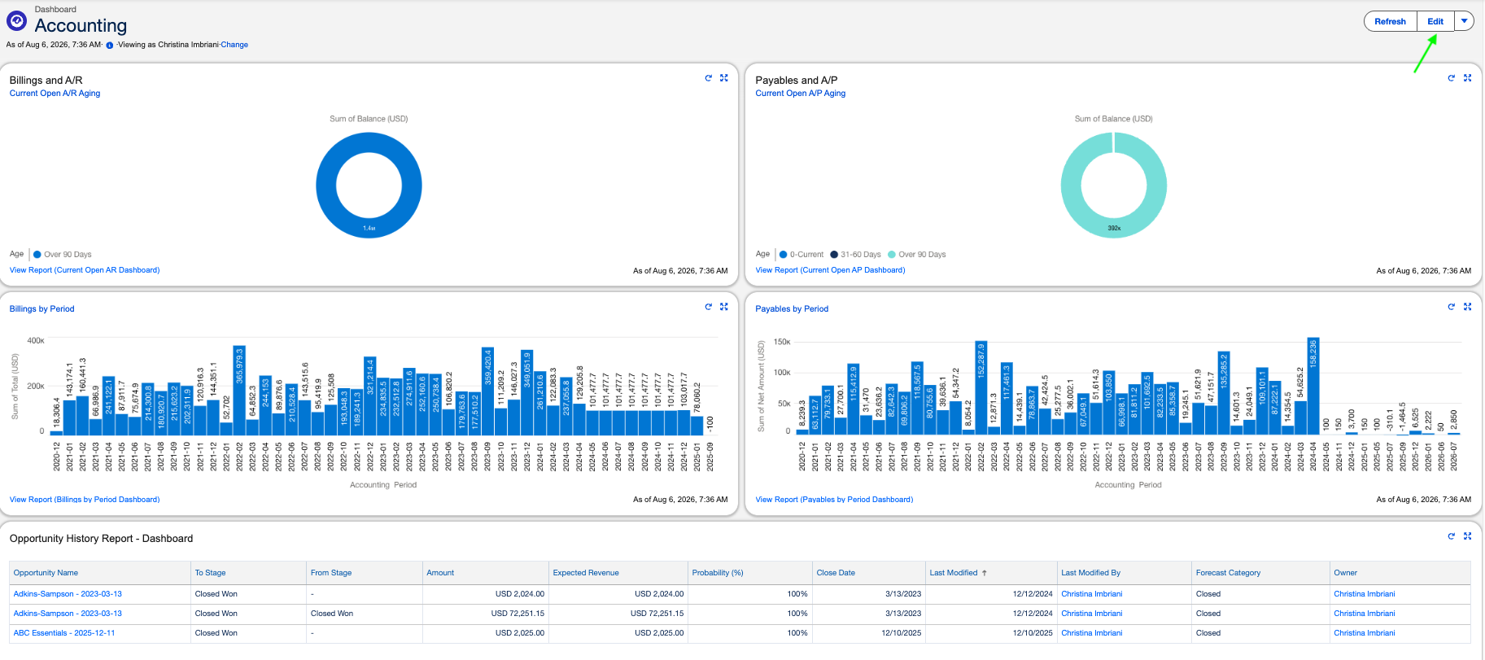View Report for Current Open AR Dashboard
The width and height of the screenshot is (1485, 660).
click(85, 270)
